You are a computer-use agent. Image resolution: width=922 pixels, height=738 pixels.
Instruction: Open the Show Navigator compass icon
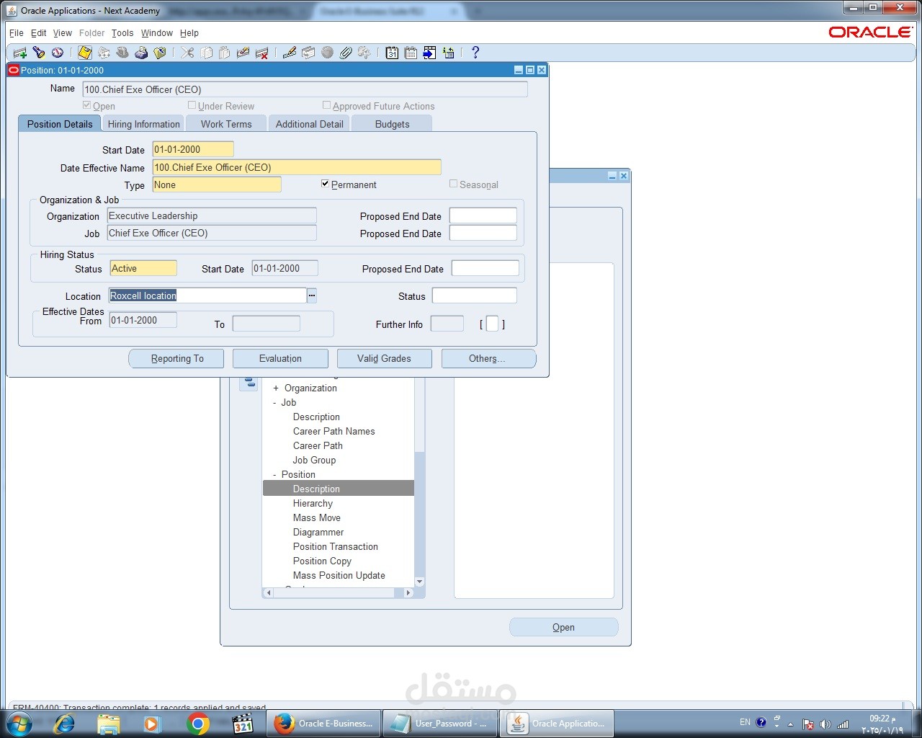[58, 53]
